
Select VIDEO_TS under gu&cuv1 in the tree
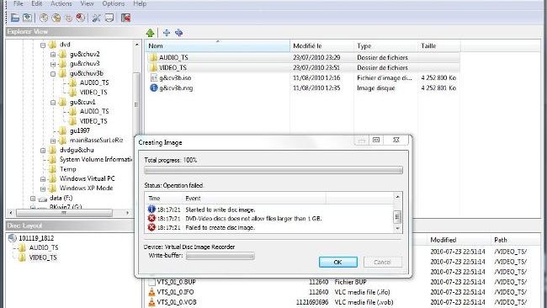[93, 121]
